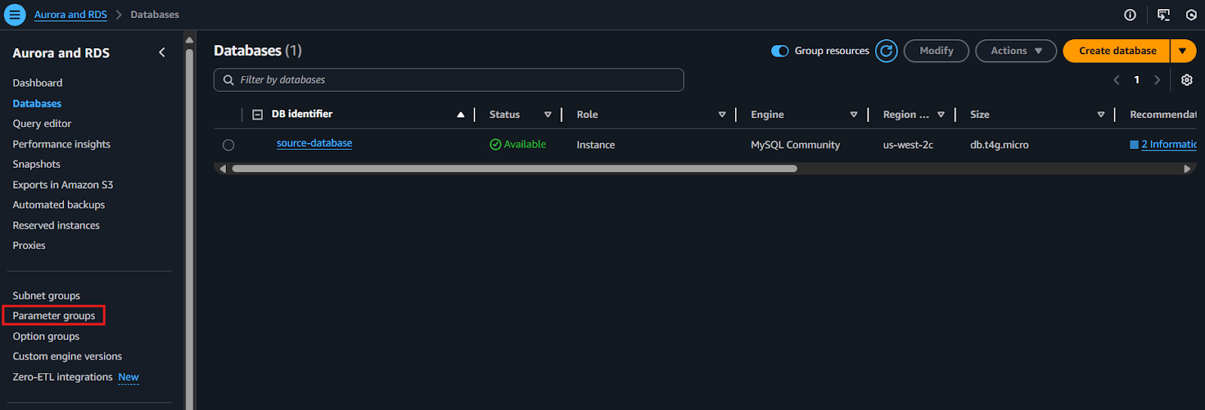Go to next page of databases
Image resolution: width=1205 pixels, height=410 pixels.
coord(1158,80)
